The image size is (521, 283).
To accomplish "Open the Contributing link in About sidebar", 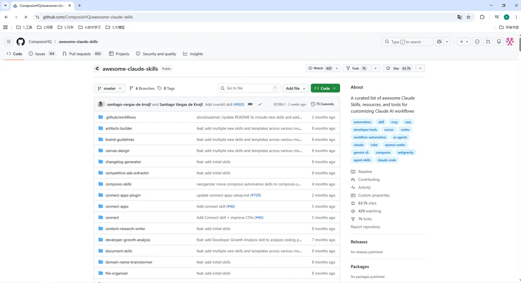I will [x=369, y=180].
